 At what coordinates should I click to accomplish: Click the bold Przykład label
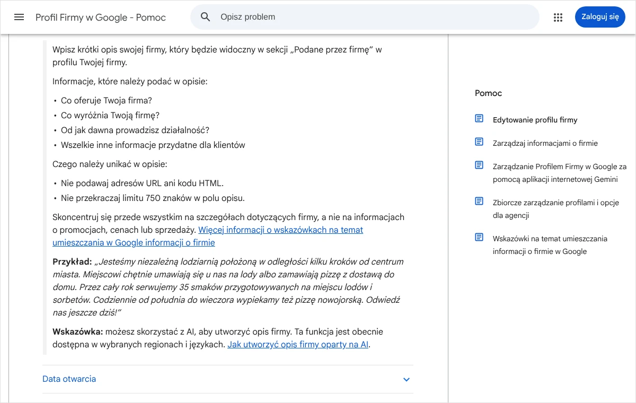tap(73, 262)
